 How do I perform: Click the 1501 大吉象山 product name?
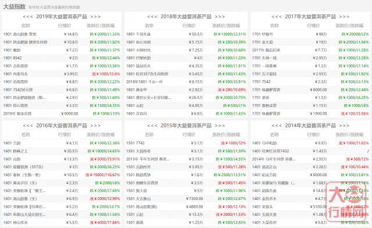coord(138,198)
